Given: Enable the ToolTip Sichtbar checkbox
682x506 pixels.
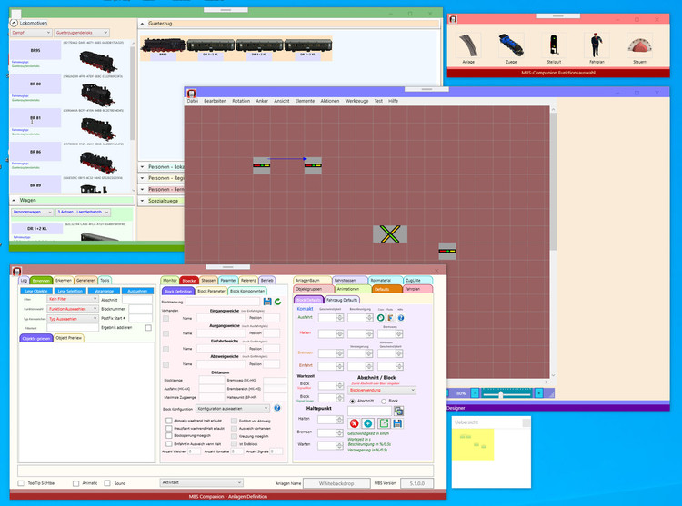Looking at the screenshot, I should pos(22,482).
